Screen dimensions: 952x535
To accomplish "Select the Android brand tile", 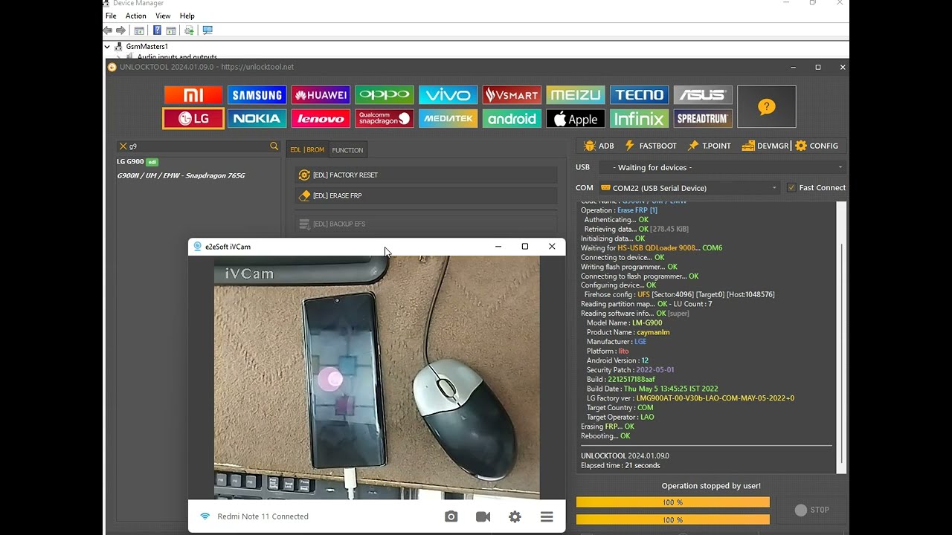I will (x=512, y=118).
